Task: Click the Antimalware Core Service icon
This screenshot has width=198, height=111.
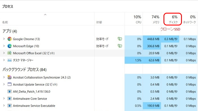Action: click(x=9, y=99)
